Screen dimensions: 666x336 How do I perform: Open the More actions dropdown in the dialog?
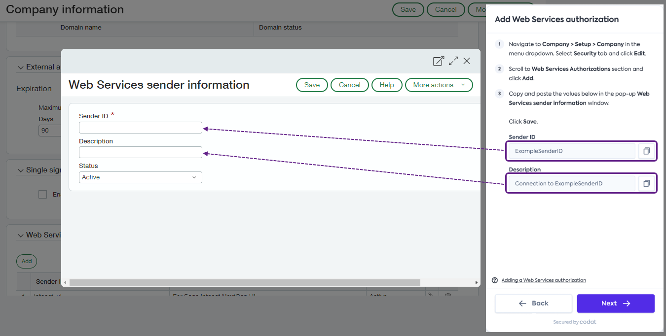tap(439, 85)
